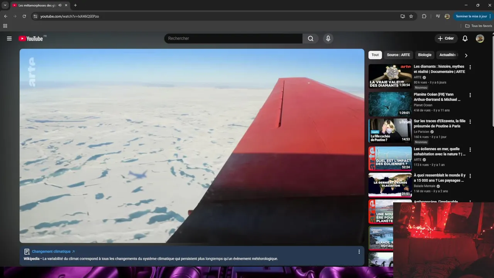Open the Wikipedia info panel options menu

tap(359, 252)
